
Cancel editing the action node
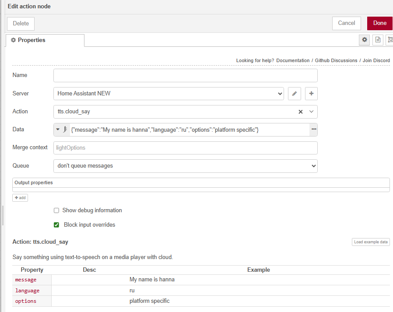(346, 23)
